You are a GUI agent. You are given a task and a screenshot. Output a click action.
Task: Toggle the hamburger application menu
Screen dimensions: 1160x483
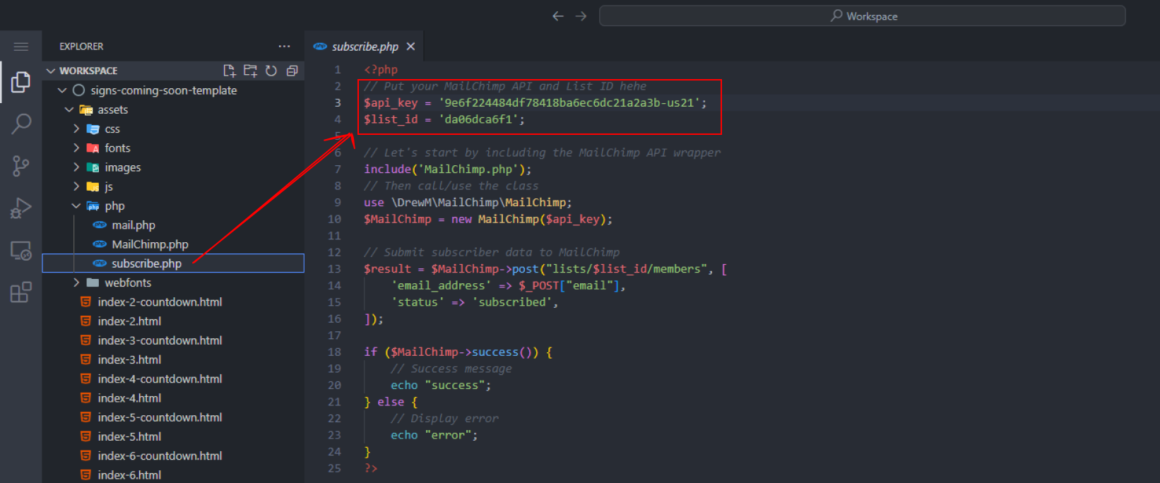coord(21,47)
